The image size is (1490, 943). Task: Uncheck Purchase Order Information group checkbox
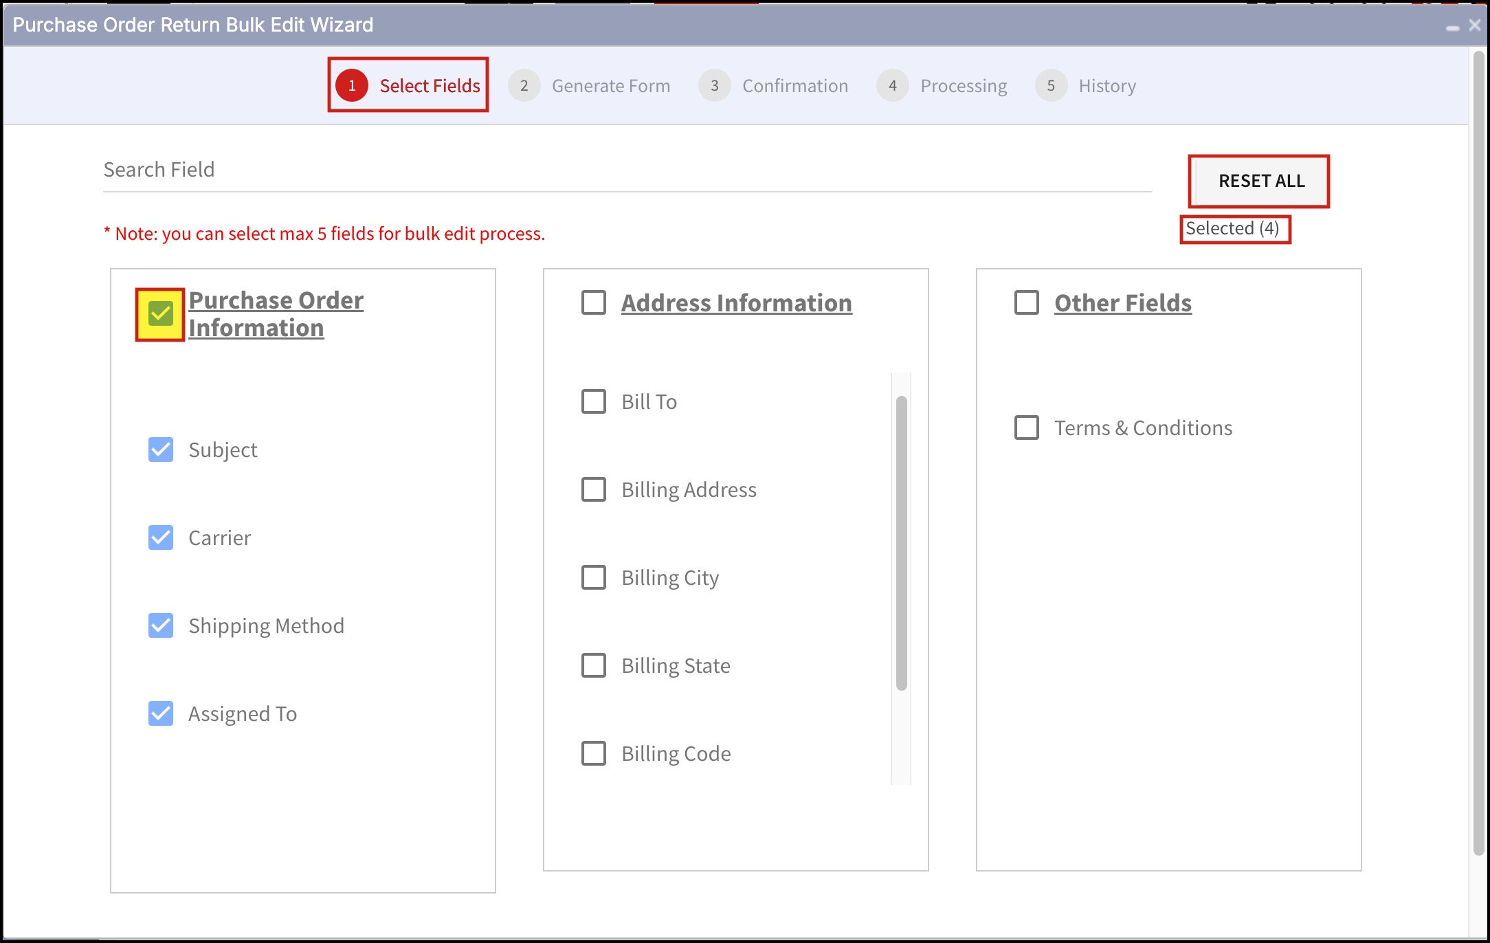[161, 314]
